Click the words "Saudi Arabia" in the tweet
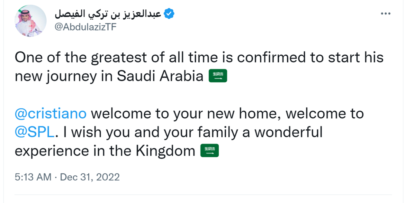Image resolution: width=405 pixels, height=203 pixels. (160, 76)
